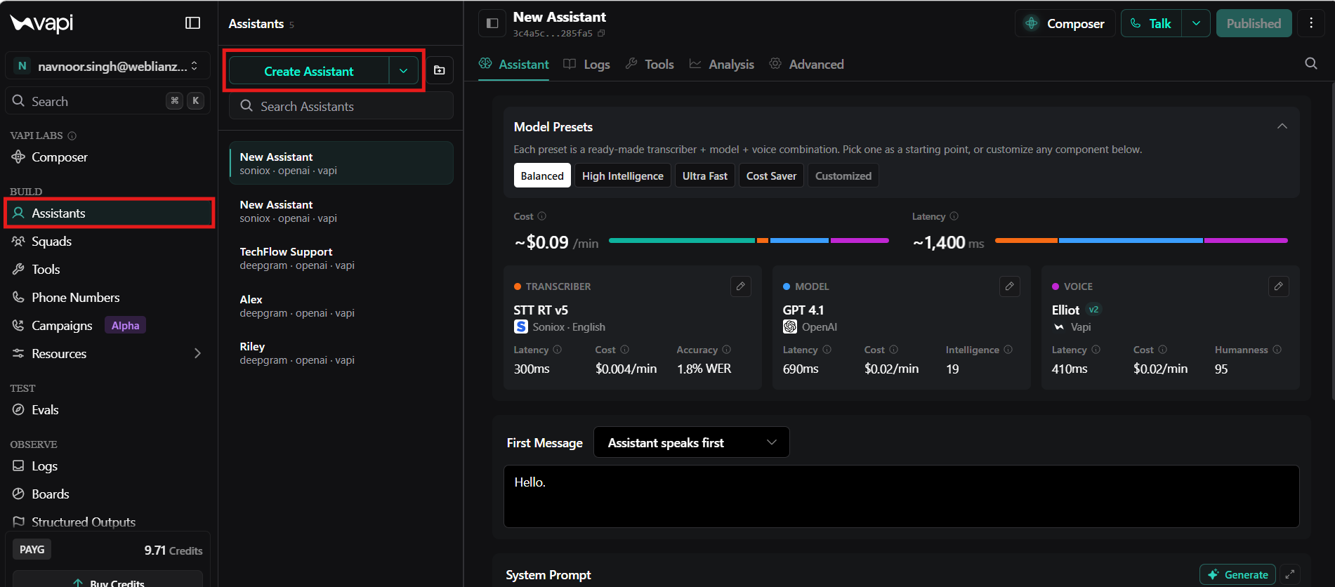Image resolution: width=1335 pixels, height=587 pixels.
Task: Show Model Cost info icon
Action: click(x=893, y=350)
